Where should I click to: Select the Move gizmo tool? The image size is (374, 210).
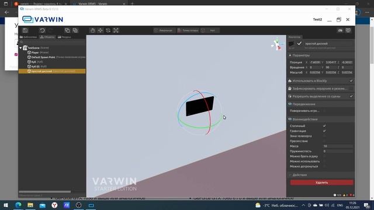101,30
